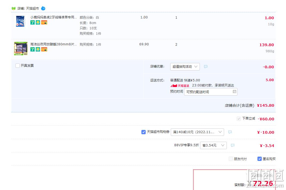Image resolution: width=286 pixels, height=190 pixels.
Task: Click the -¥60.00 order discount amount
Action: pyautogui.click(x=266, y=119)
